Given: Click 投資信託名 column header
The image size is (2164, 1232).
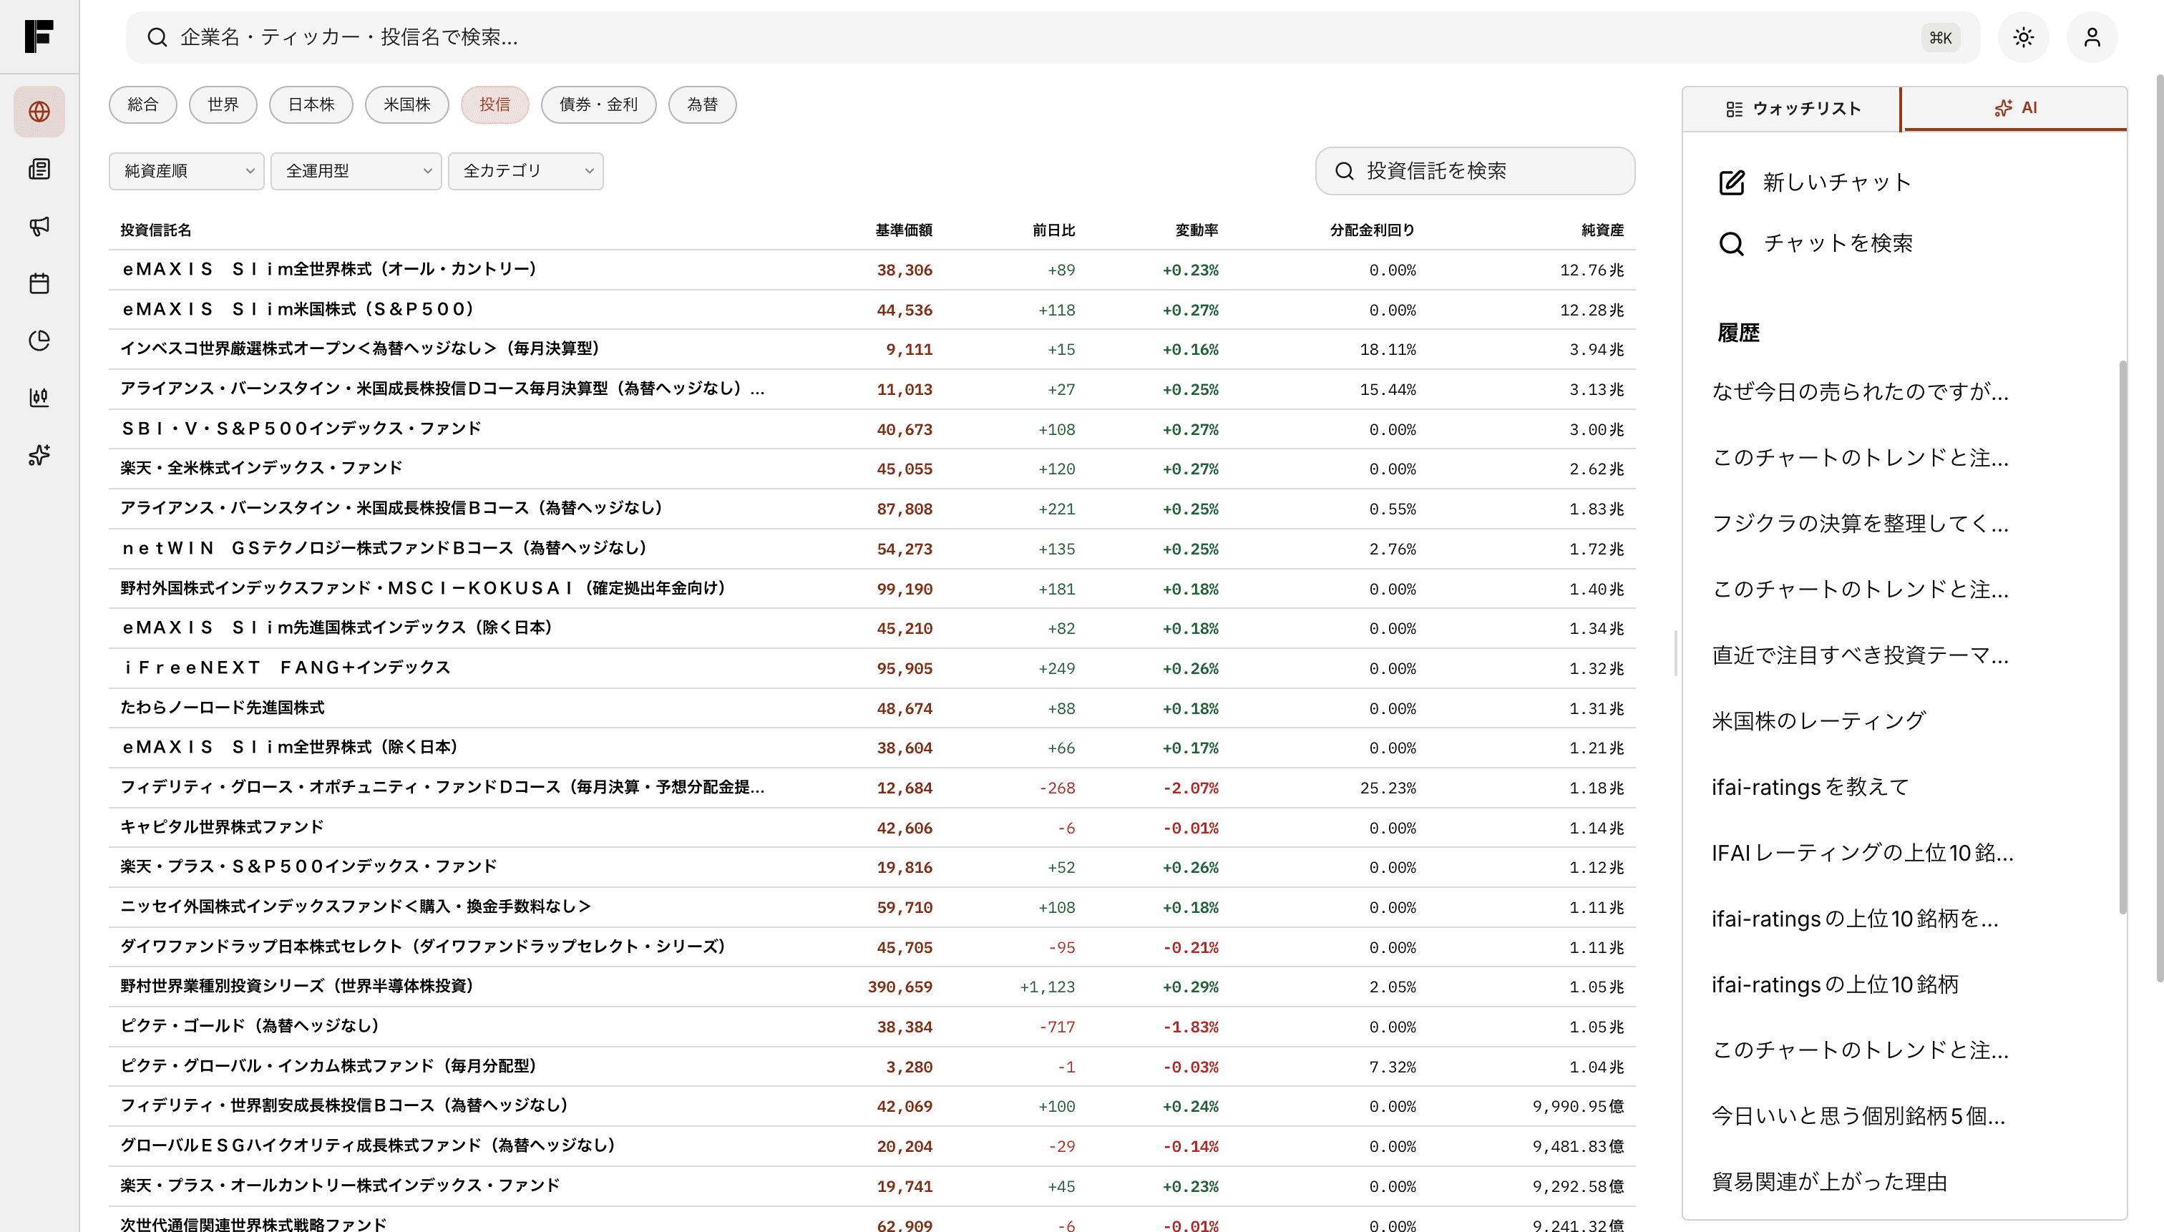Looking at the screenshot, I should [156, 230].
